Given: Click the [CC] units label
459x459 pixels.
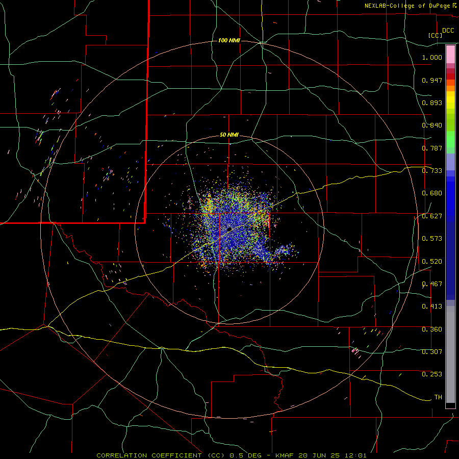Looking at the screenshot, I should pyautogui.click(x=436, y=35).
